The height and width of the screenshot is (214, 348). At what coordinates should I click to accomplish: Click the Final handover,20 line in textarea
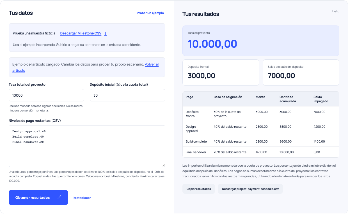click(x=28, y=142)
